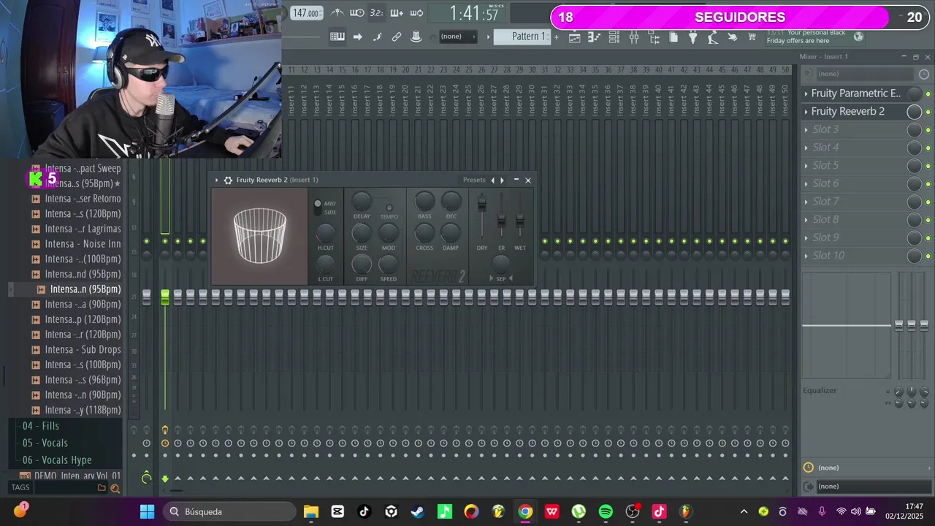Open Steam from the taskbar

pos(418,511)
